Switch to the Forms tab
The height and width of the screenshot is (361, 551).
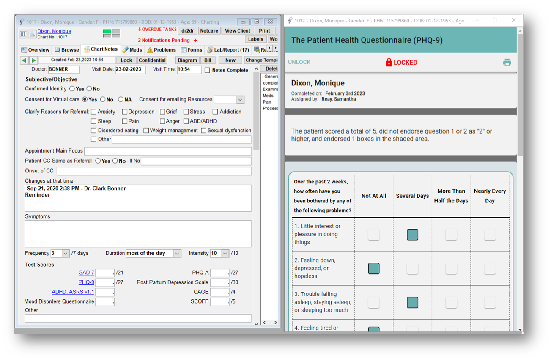point(192,50)
